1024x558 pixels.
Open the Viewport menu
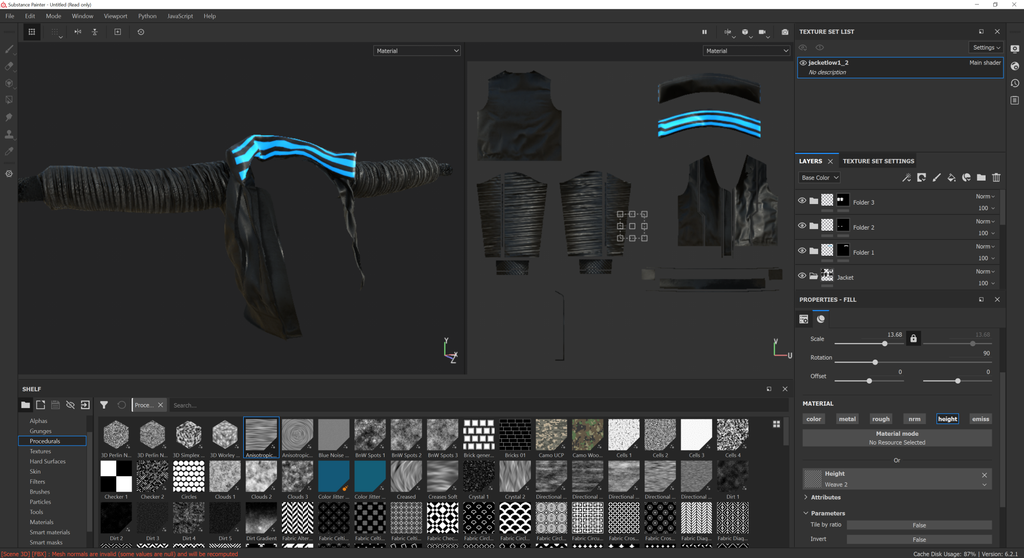[x=116, y=16]
